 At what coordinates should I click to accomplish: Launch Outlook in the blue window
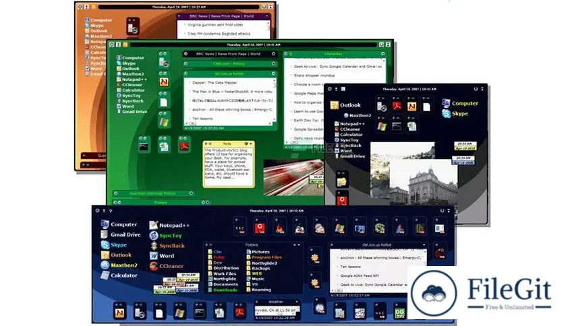pyautogui.click(x=116, y=255)
